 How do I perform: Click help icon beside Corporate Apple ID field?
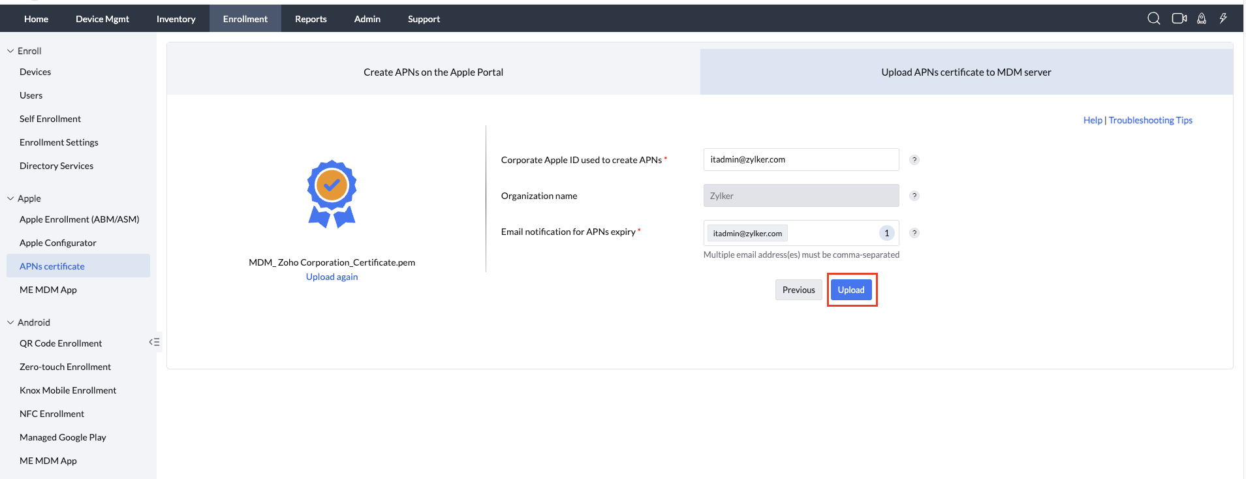[914, 160]
